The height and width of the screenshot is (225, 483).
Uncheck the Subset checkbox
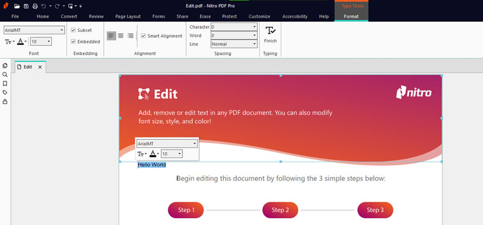click(x=73, y=30)
